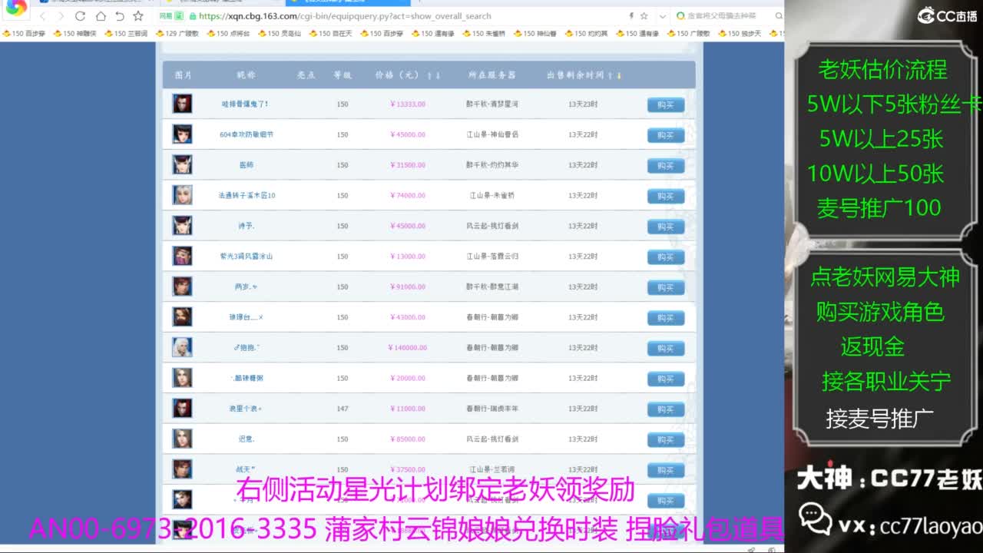Open avatar thumbnail of the ¥31500.00 listing
Viewport: 983px width, 553px height.
(x=182, y=164)
